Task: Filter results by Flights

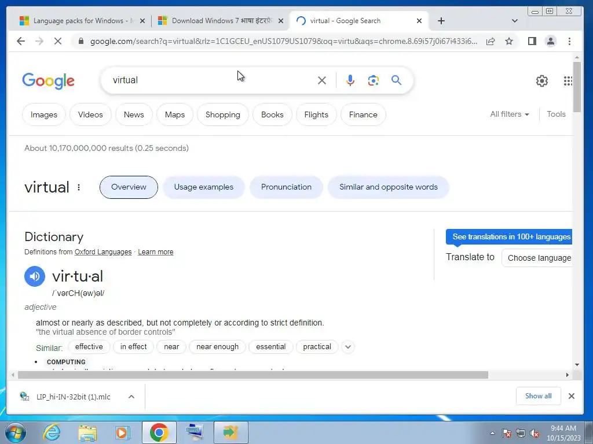Action: click(316, 114)
